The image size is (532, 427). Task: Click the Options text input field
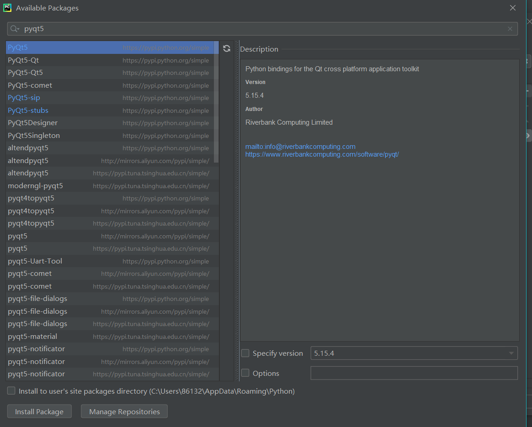[x=414, y=373]
